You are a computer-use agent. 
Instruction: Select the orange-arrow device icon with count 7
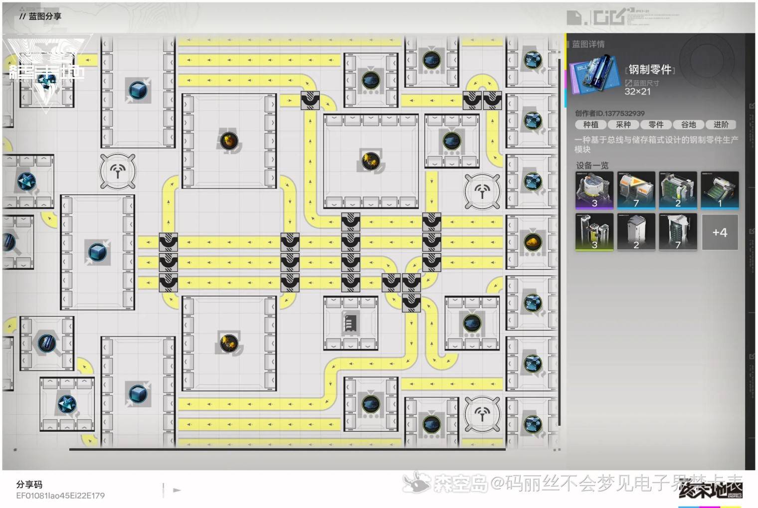point(636,190)
